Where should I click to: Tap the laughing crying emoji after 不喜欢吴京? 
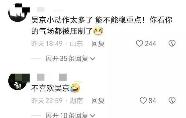pos(75,88)
